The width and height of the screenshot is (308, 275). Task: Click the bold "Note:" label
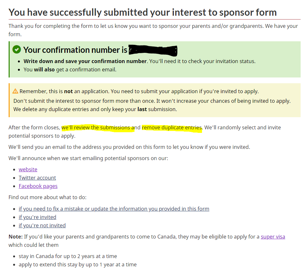click(x=16, y=237)
